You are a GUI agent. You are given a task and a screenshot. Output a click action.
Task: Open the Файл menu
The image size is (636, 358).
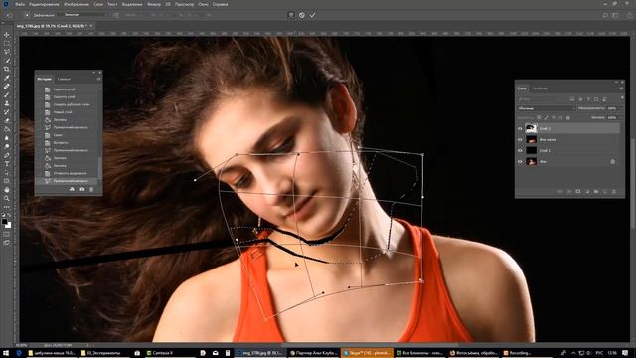20,4
